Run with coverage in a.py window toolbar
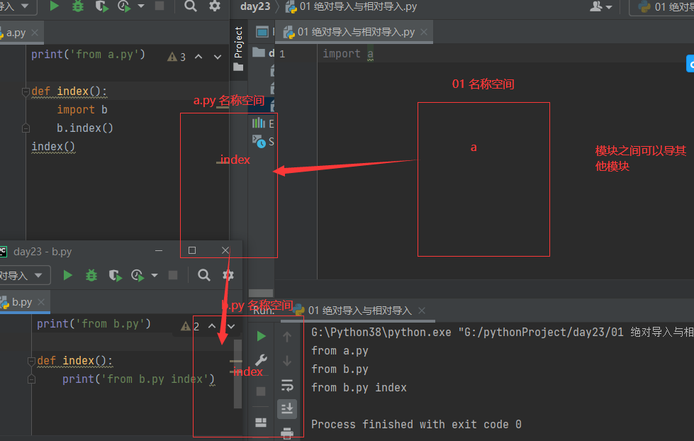 pyautogui.click(x=101, y=6)
